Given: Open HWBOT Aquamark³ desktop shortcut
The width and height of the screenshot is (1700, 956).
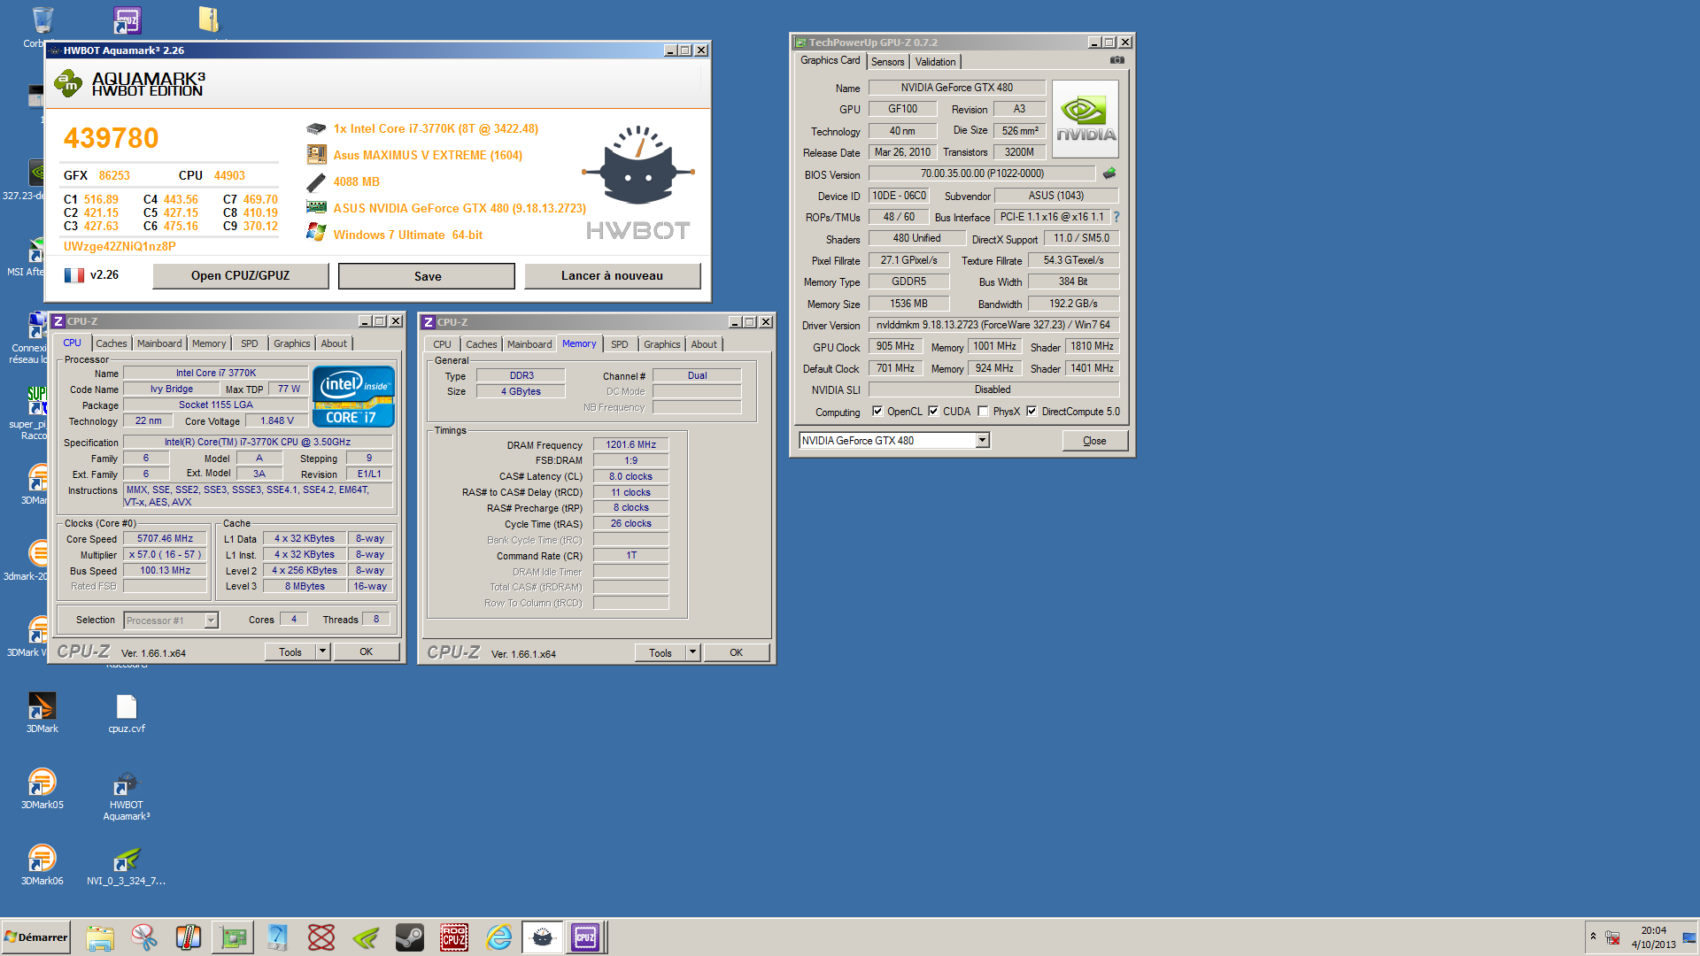Looking at the screenshot, I should coord(127,796).
